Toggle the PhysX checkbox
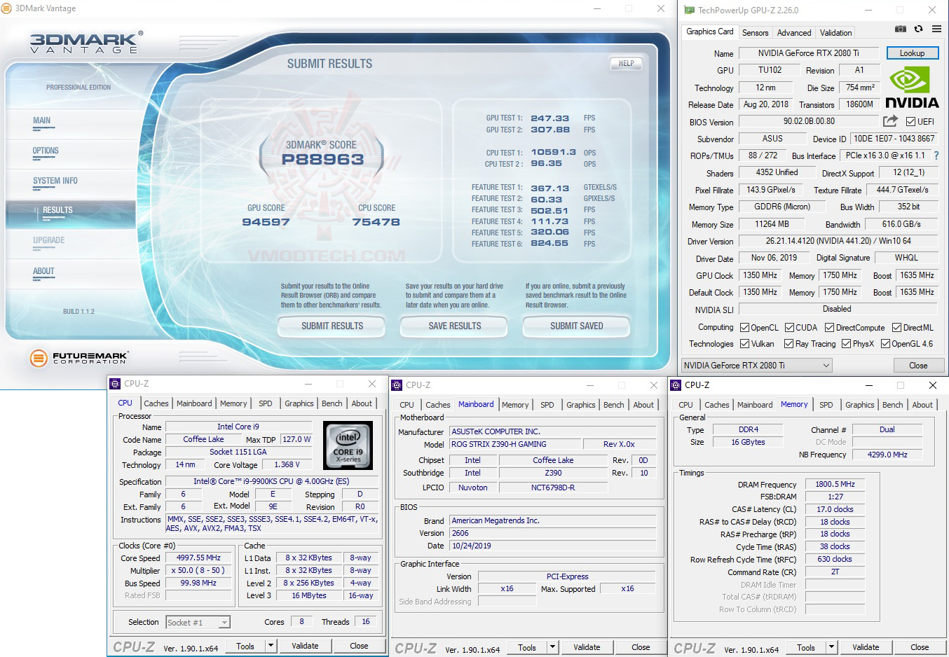Viewport: 949px width, 657px height. [x=846, y=343]
